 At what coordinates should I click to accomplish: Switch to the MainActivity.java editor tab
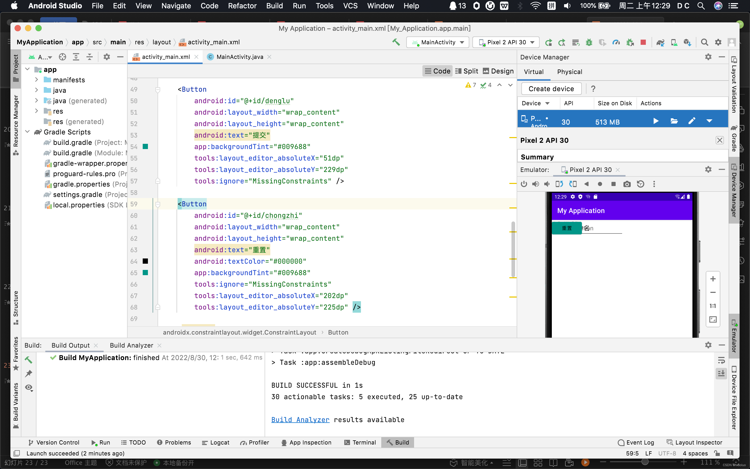[239, 57]
